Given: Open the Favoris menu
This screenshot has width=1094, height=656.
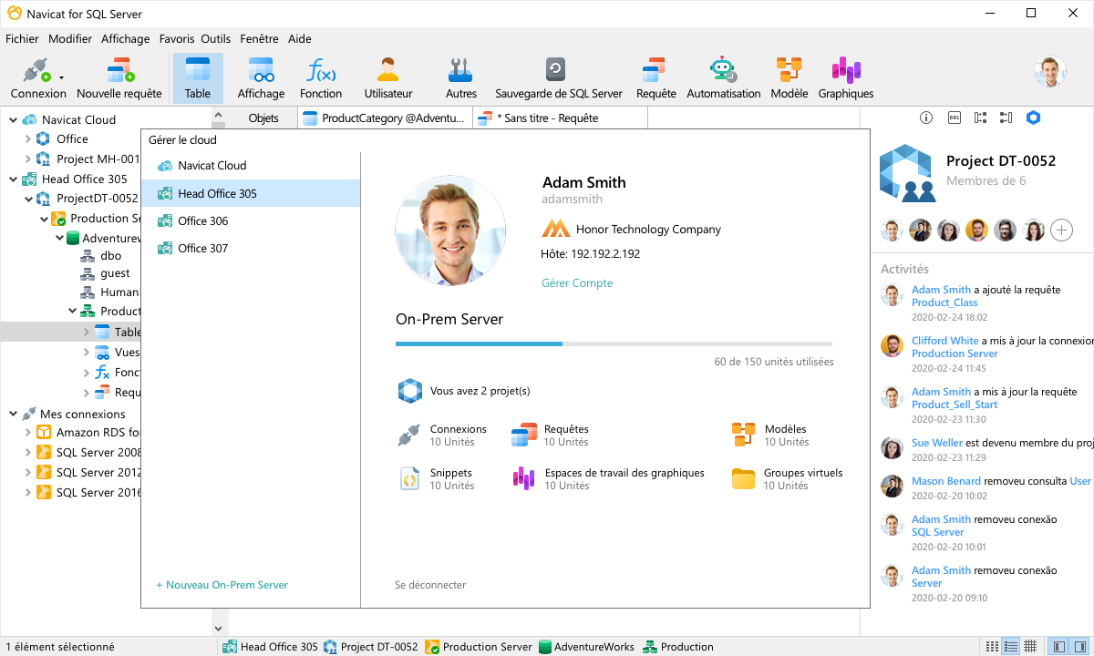Looking at the screenshot, I should [177, 39].
